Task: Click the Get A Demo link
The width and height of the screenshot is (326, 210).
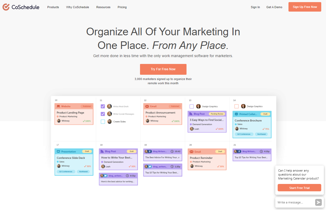Action: (x=274, y=7)
